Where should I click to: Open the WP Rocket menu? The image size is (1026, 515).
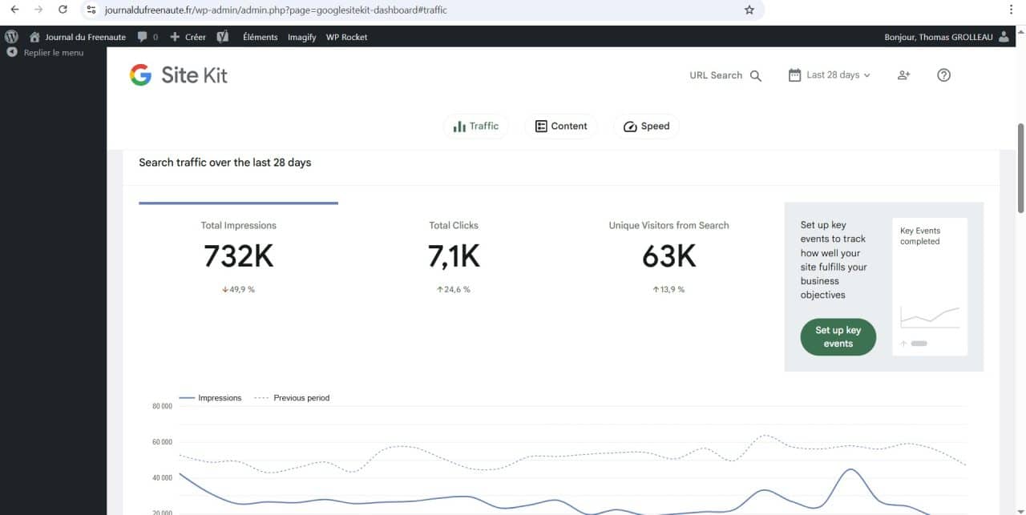346,37
